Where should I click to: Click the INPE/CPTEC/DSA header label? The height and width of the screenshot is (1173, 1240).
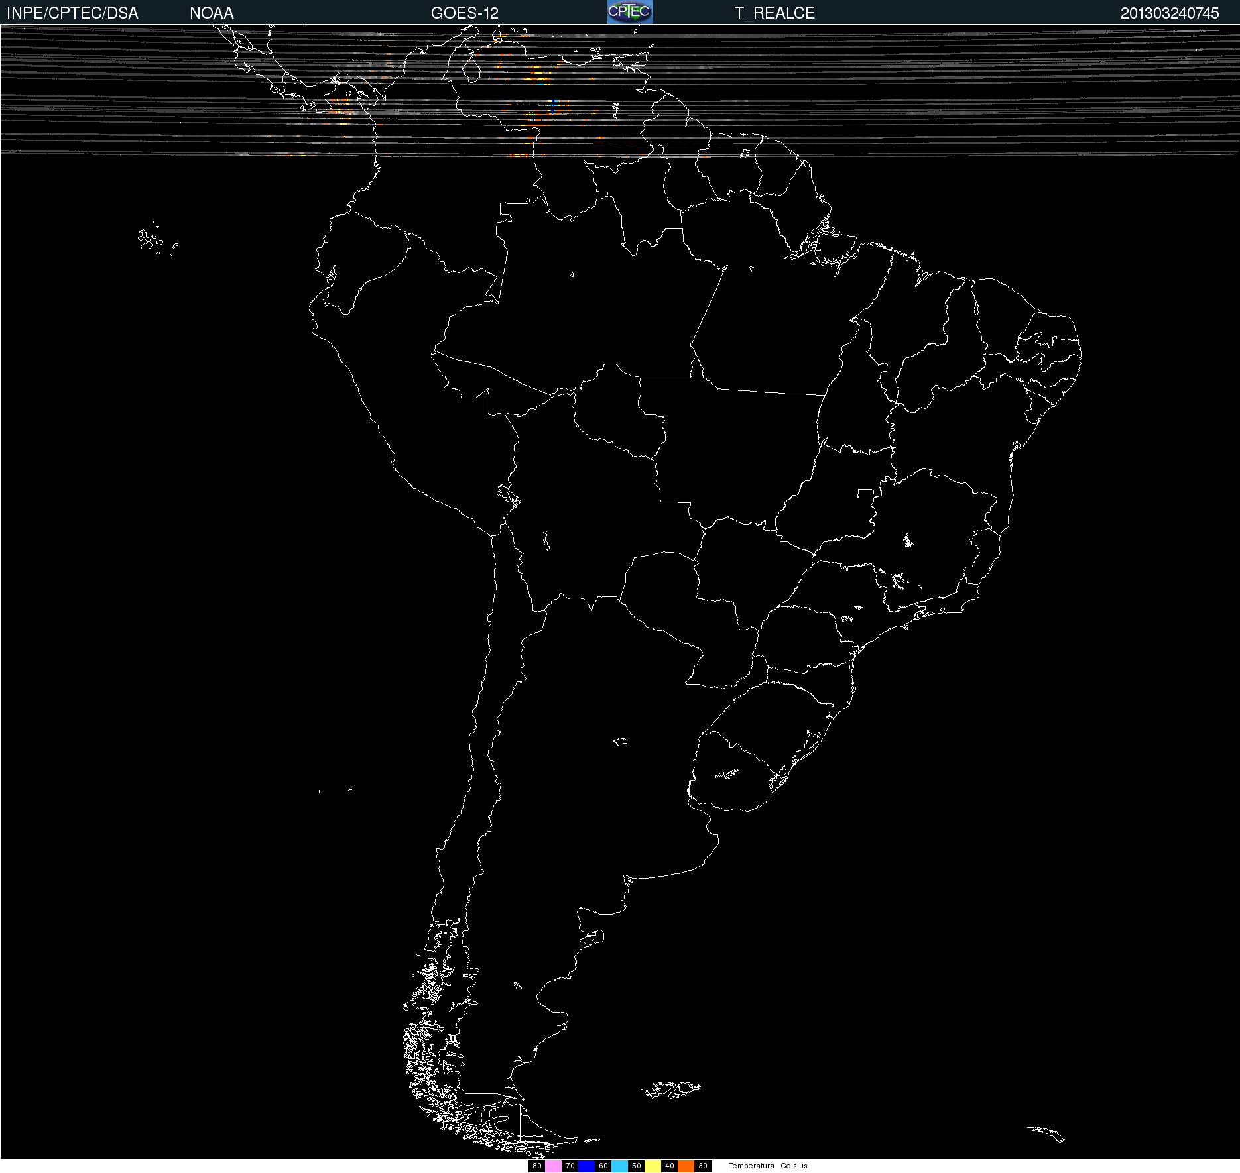pyautogui.click(x=72, y=13)
